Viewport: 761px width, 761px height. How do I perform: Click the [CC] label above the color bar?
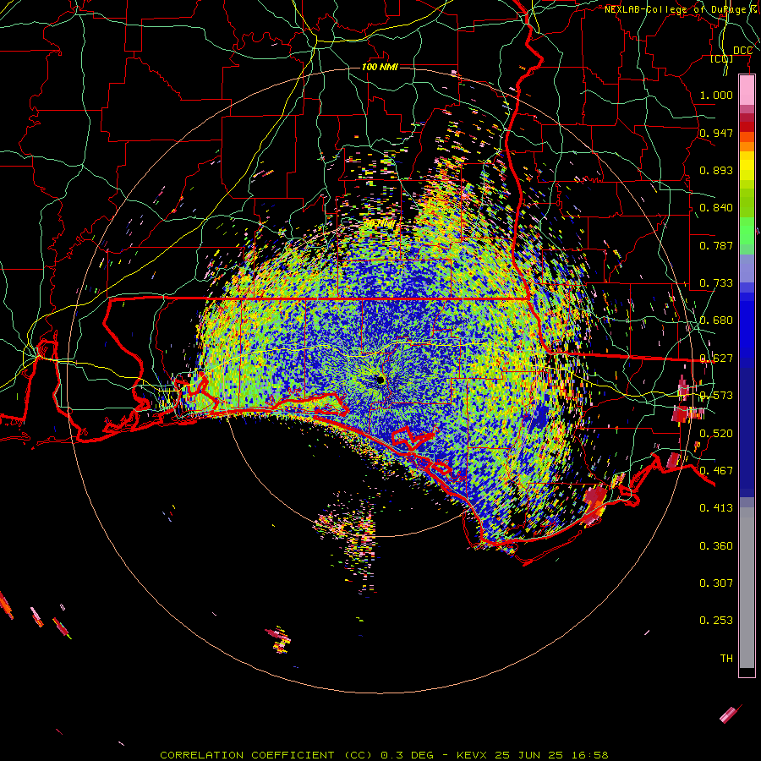click(721, 58)
